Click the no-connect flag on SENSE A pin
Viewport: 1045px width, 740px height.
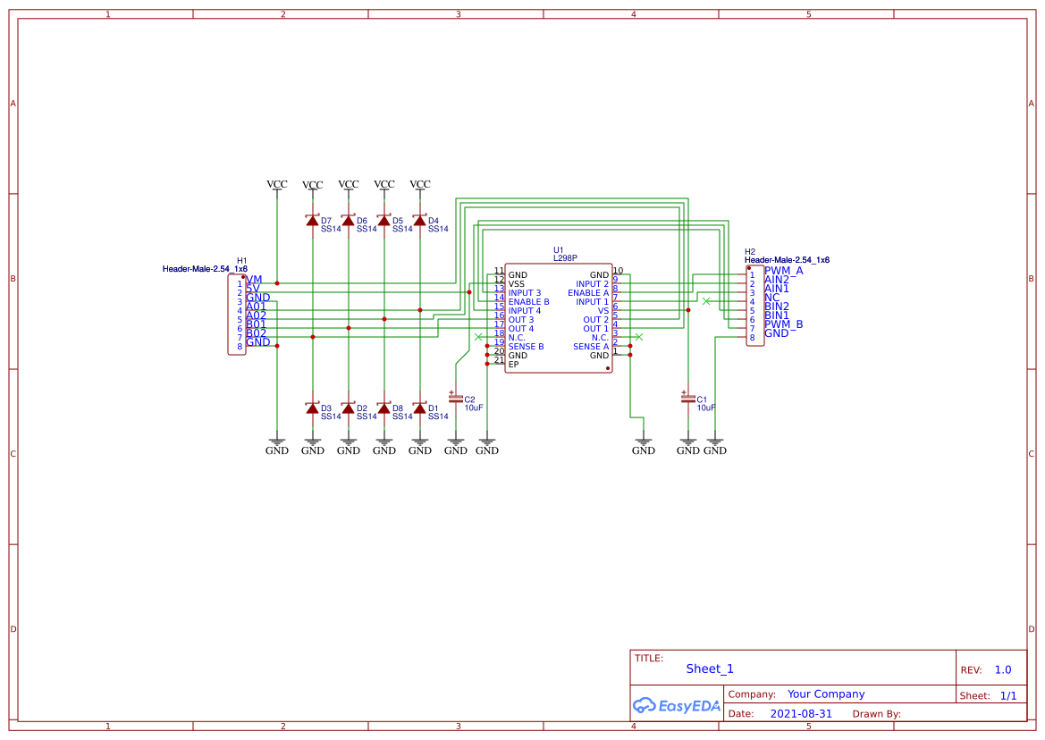click(x=638, y=338)
